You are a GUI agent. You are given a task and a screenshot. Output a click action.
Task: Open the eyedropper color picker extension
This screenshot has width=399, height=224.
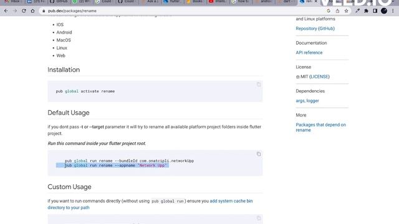click(x=357, y=11)
